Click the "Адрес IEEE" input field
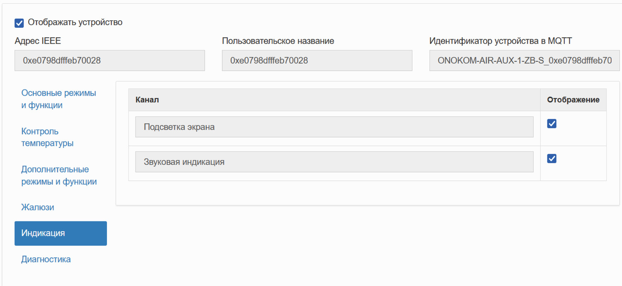The width and height of the screenshot is (622, 286). pyautogui.click(x=109, y=60)
